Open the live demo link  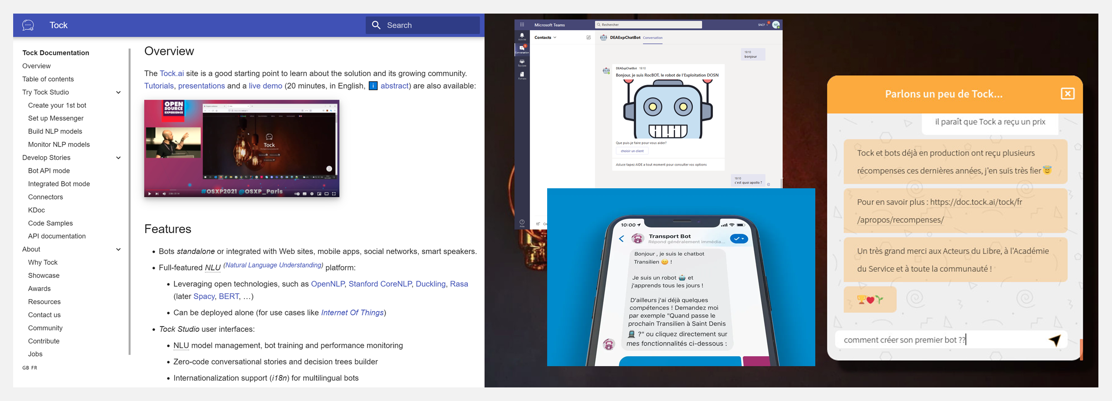265,86
